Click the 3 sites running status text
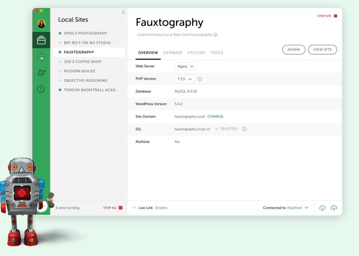The image size is (359, 256). (x=67, y=208)
